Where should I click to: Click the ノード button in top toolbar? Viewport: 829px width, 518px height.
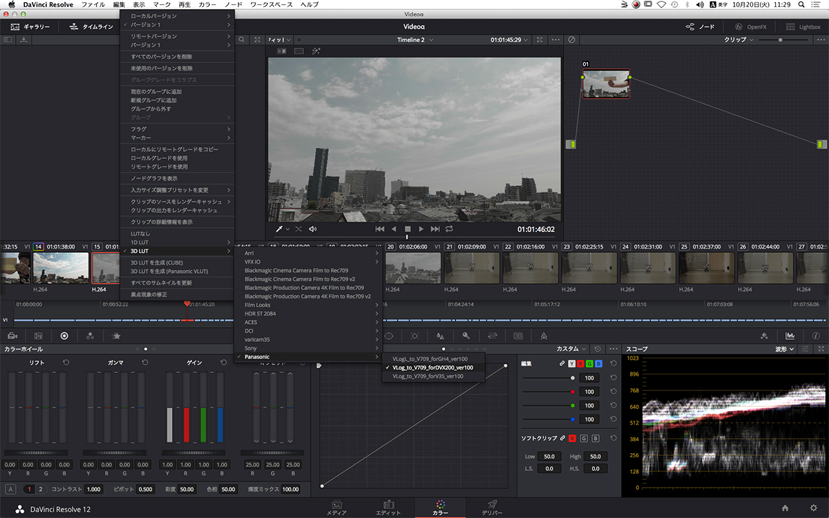click(700, 26)
